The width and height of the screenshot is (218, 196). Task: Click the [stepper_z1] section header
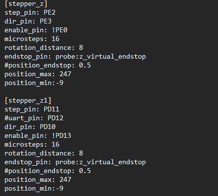[28, 101]
